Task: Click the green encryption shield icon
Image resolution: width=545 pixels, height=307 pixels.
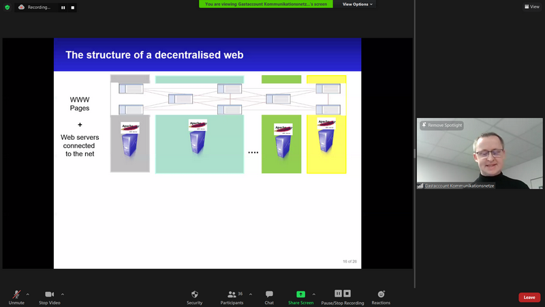Action: pos(7,7)
